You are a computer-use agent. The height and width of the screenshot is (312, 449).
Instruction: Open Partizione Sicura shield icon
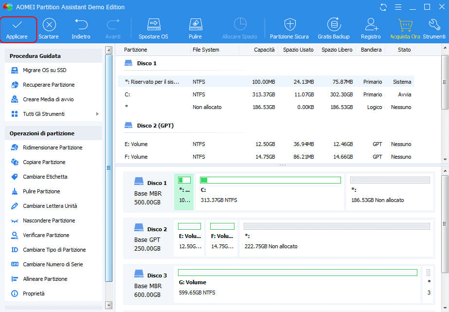[x=289, y=25]
